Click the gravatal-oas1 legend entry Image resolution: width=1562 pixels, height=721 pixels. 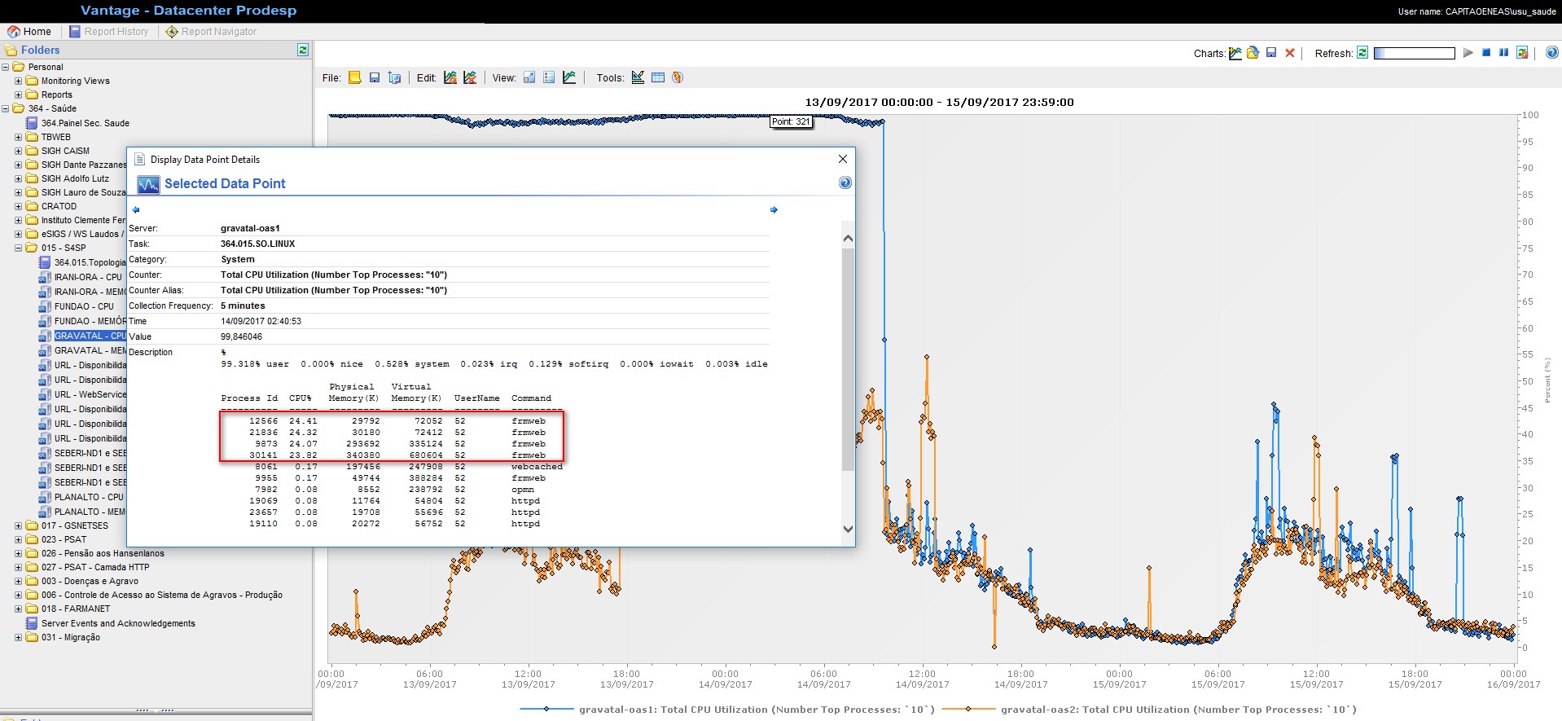[x=727, y=710]
